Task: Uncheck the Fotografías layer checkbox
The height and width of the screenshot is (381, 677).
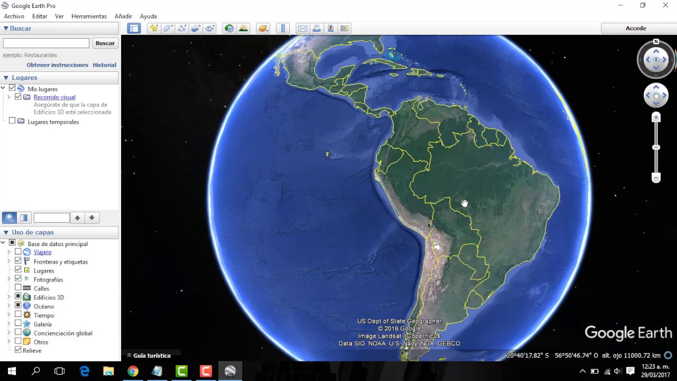Action: (18, 279)
